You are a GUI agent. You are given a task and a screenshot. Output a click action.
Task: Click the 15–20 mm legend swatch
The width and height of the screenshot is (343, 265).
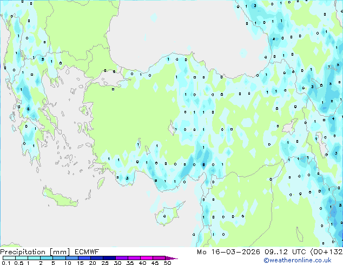click(84, 258)
